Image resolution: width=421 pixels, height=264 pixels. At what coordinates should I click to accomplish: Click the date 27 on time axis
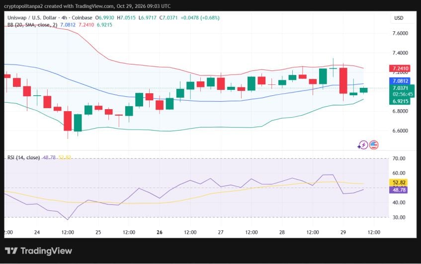pyautogui.click(x=221, y=232)
